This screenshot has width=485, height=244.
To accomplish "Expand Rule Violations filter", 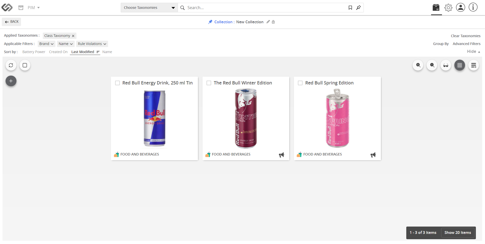I will 92,44.
